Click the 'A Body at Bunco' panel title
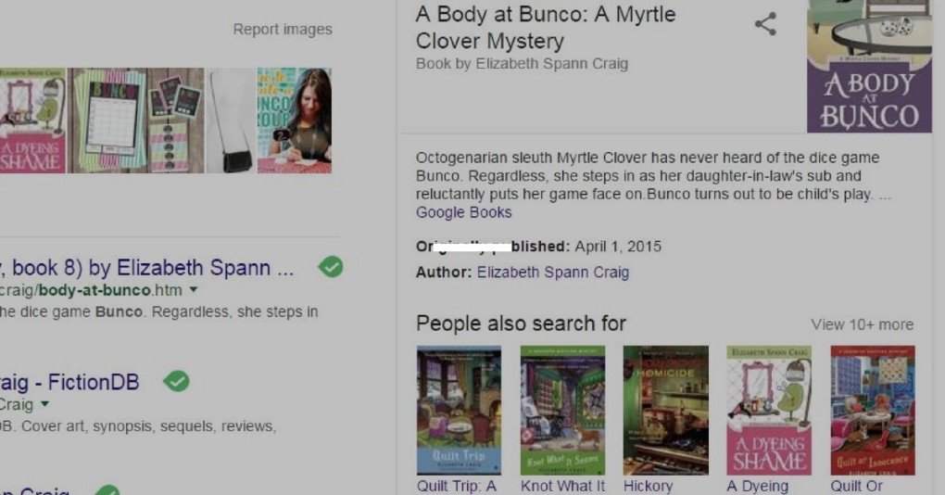The height and width of the screenshot is (495, 945). (x=546, y=28)
